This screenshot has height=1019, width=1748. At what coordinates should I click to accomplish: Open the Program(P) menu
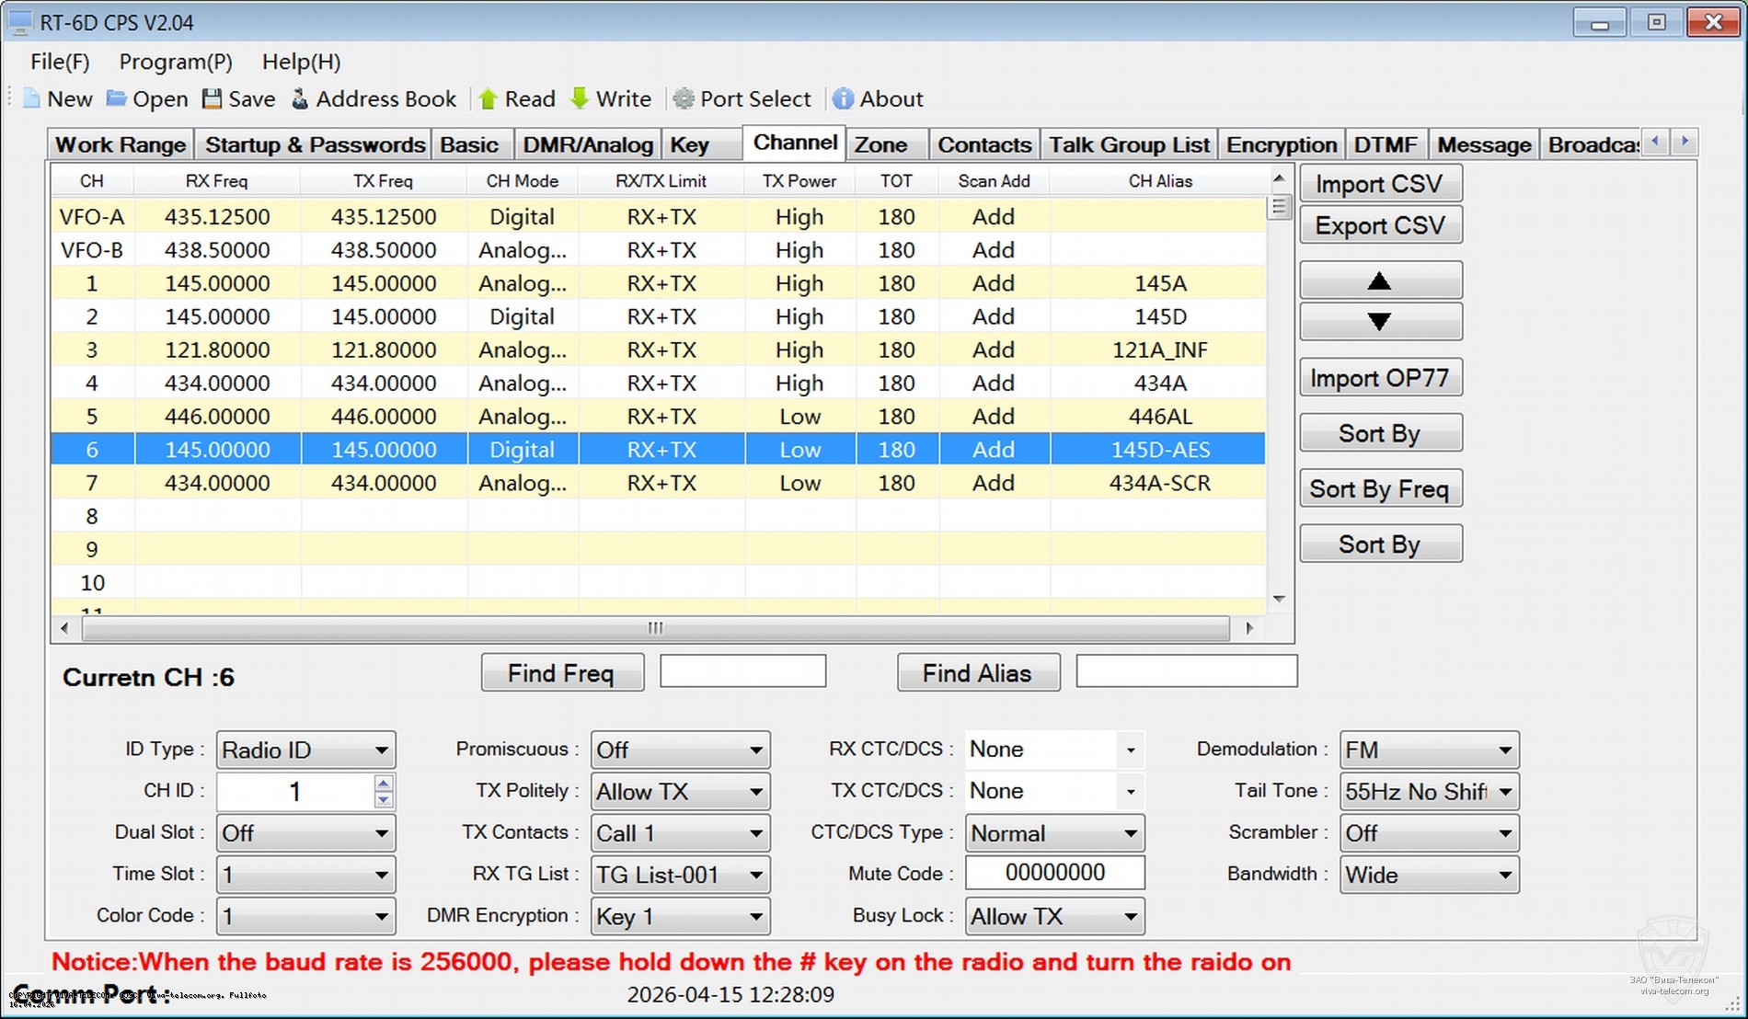(x=176, y=62)
